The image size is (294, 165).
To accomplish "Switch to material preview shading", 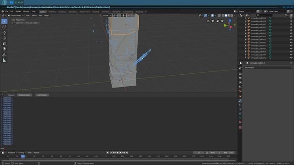I will tap(229, 16).
